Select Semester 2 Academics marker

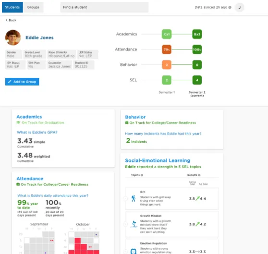pyautogui.click(x=197, y=34)
